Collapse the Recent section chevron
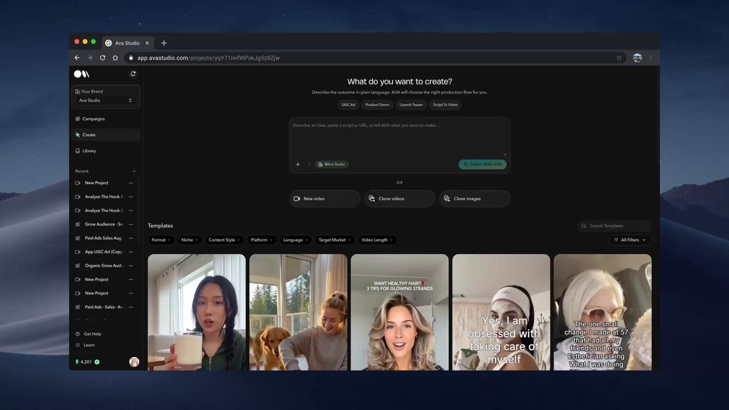Image resolution: width=729 pixels, height=410 pixels. tap(134, 171)
